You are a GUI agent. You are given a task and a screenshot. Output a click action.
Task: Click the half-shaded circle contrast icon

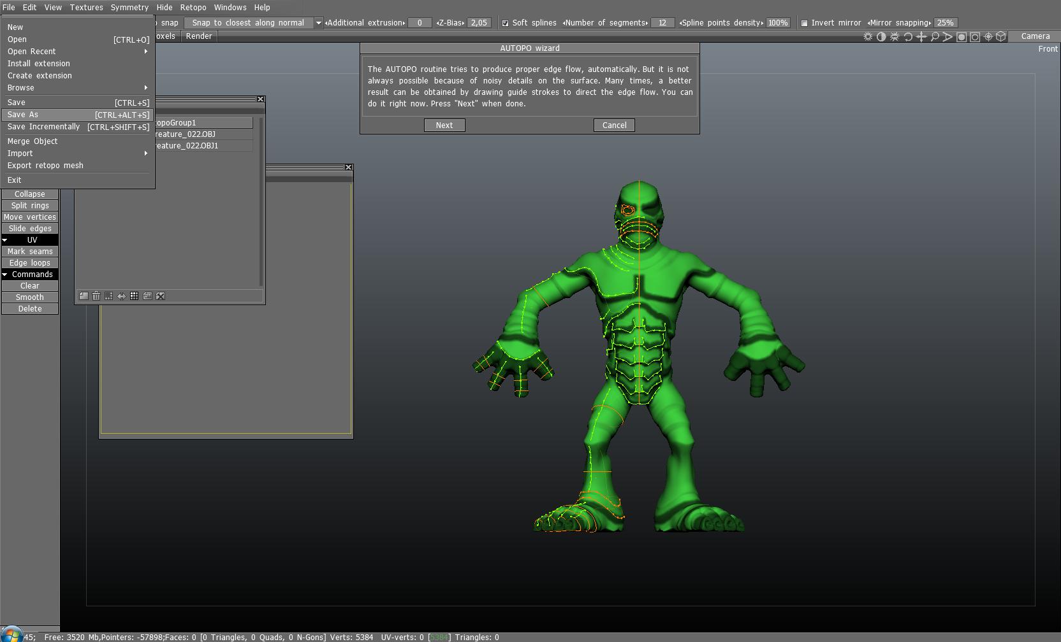(881, 37)
